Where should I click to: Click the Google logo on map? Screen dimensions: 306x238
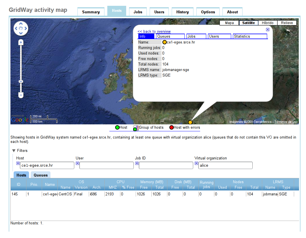20,119
